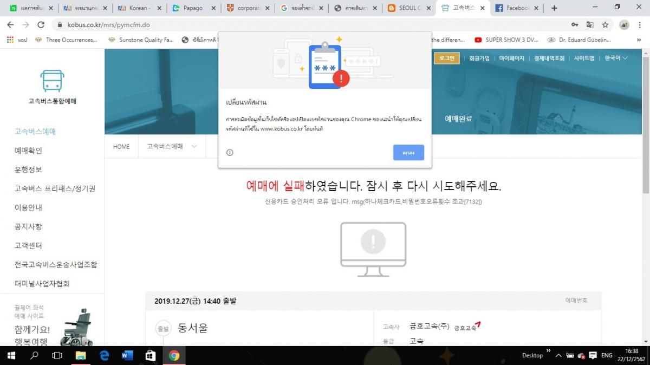
Task: Click the orange 로그인 button
Action: click(447, 58)
